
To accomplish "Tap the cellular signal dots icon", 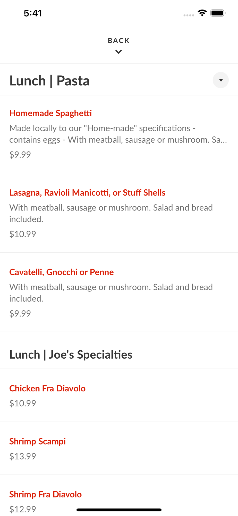I will (189, 15).
